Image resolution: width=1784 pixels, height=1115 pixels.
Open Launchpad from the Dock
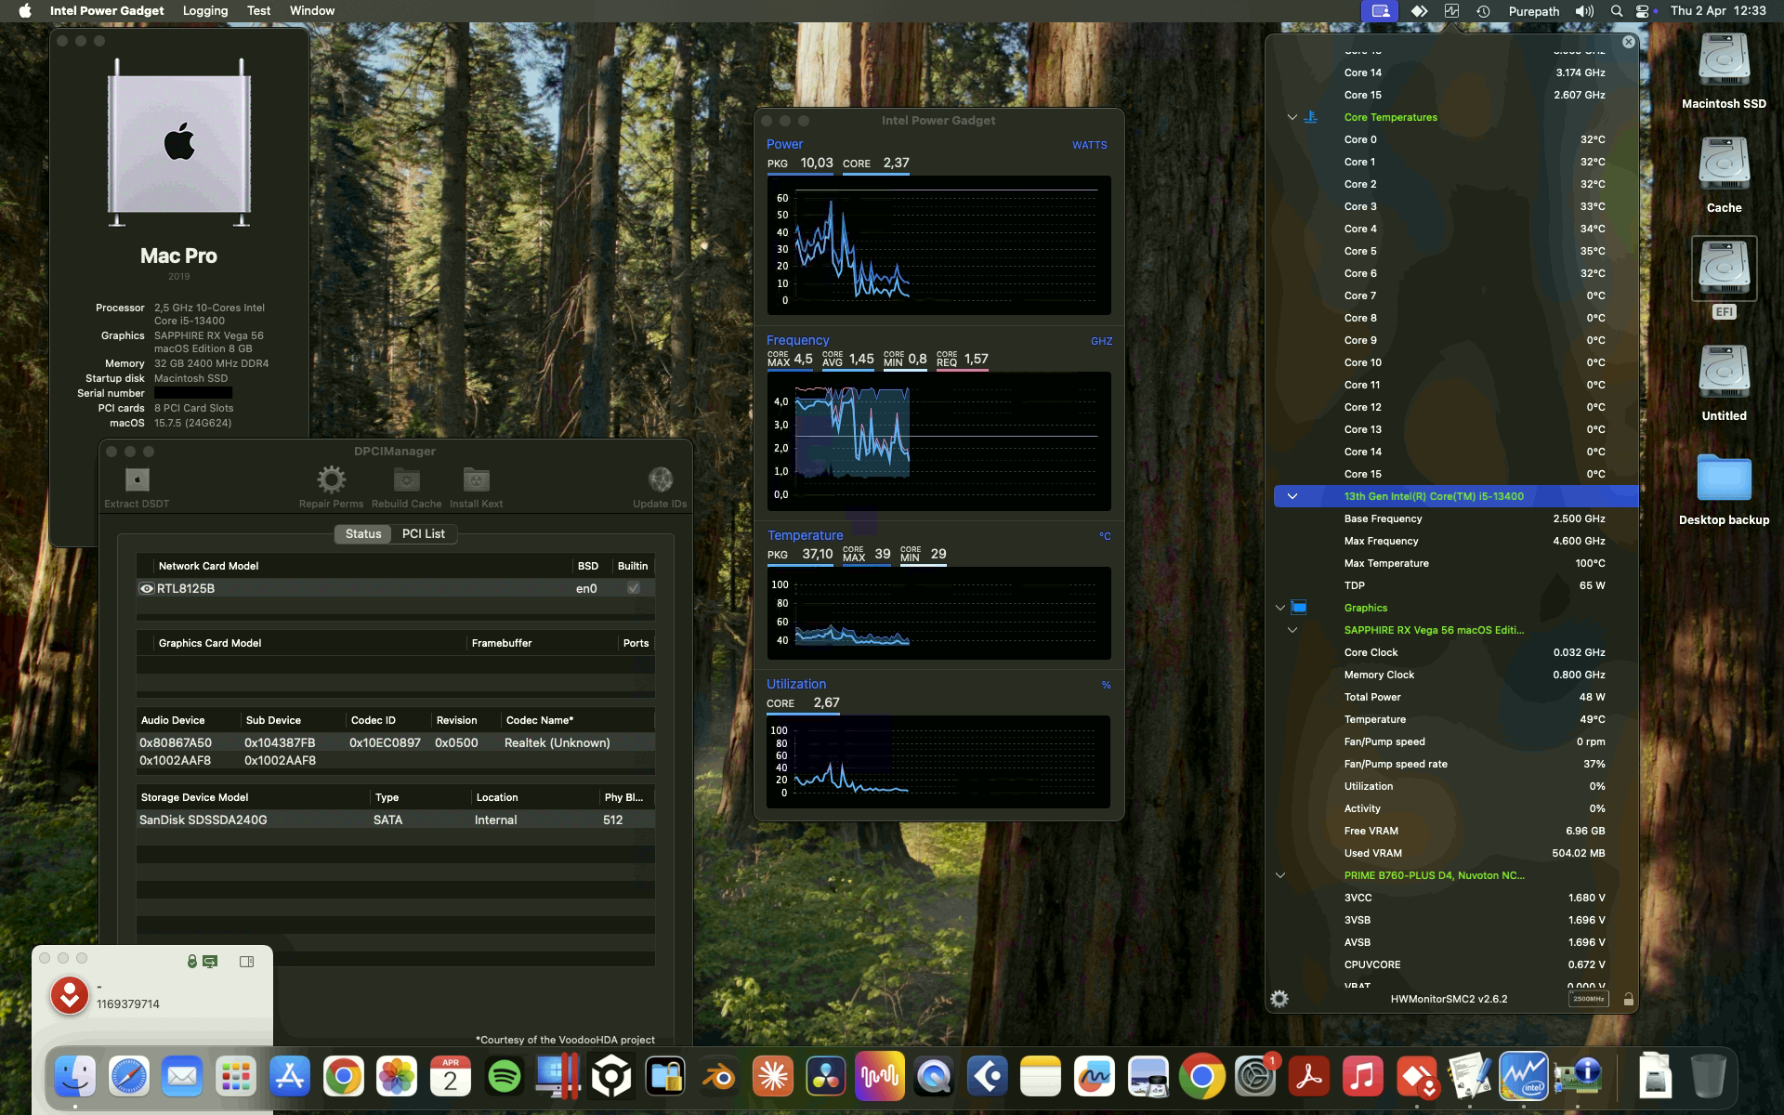click(x=235, y=1077)
